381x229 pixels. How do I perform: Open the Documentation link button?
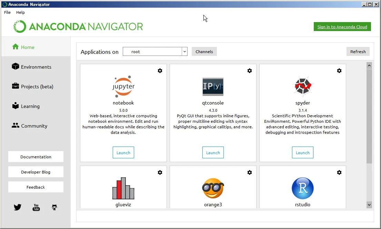pos(36,157)
